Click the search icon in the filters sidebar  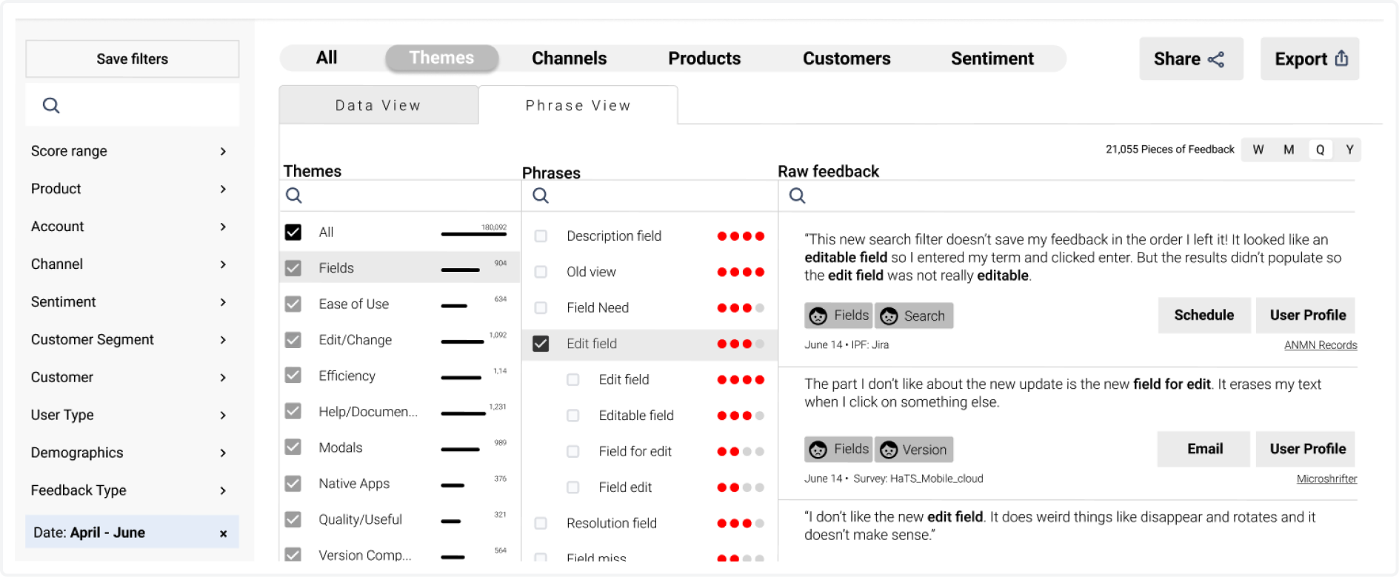(x=51, y=105)
